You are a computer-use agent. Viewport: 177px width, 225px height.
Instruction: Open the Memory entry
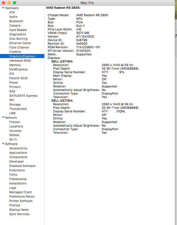15,65
